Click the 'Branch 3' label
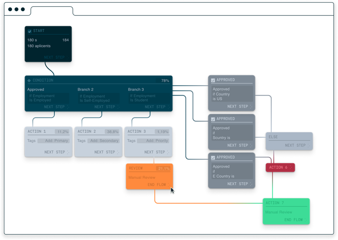 pos(136,89)
